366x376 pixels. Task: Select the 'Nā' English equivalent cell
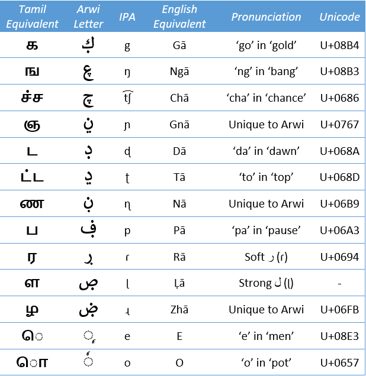tap(179, 204)
